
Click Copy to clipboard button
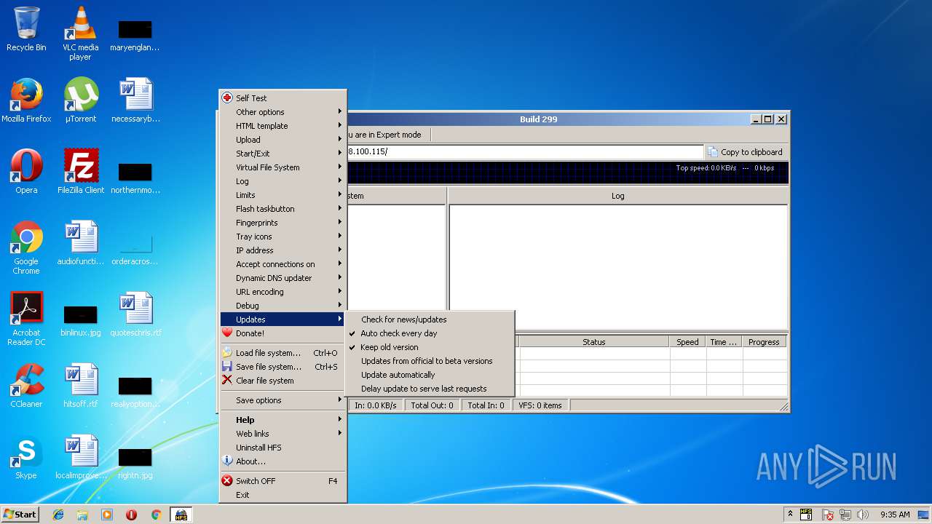[x=746, y=152]
